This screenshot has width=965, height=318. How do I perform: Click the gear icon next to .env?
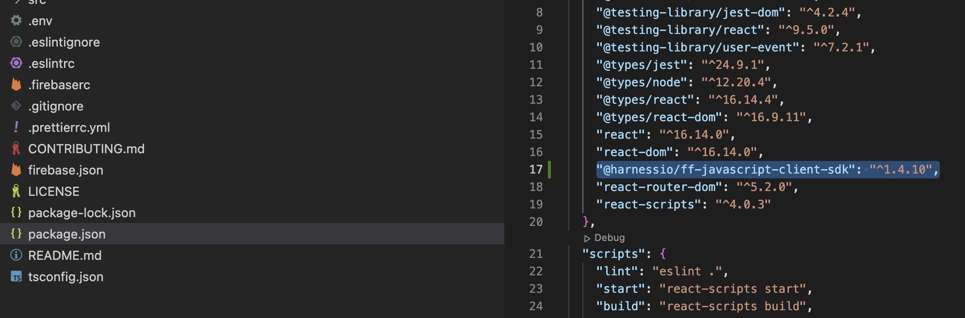coord(16,20)
